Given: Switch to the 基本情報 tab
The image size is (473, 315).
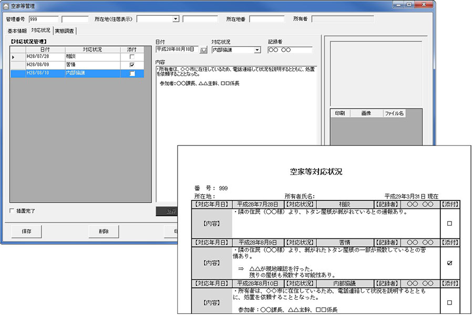Looking at the screenshot, I should 17,31.
